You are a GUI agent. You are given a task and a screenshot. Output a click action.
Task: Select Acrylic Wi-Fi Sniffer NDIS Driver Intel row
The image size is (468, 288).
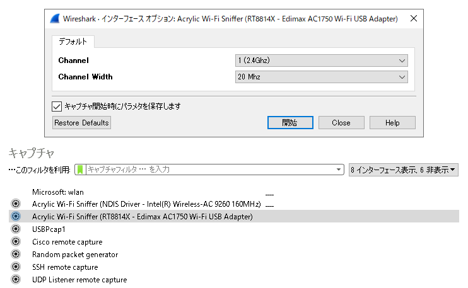coord(234,204)
